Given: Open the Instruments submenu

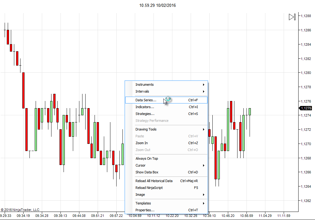Looking at the screenshot, I should pyautogui.click(x=166, y=85).
